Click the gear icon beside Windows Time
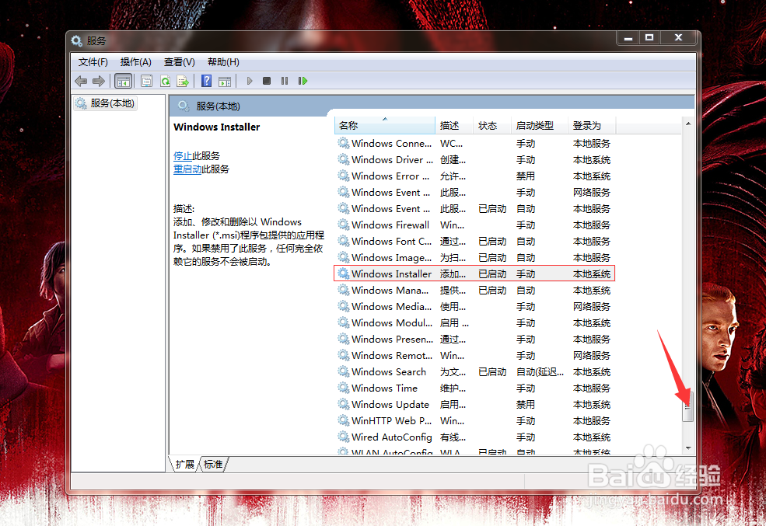The height and width of the screenshot is (526, 766). coord(344,388)
